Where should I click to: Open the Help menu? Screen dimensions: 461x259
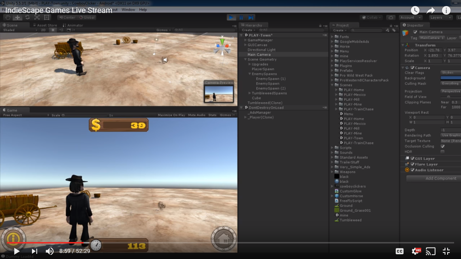coord(143,9)
